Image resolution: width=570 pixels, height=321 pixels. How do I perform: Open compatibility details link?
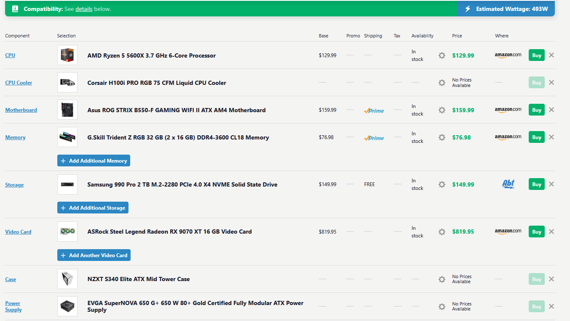click(x=84, y=9)
